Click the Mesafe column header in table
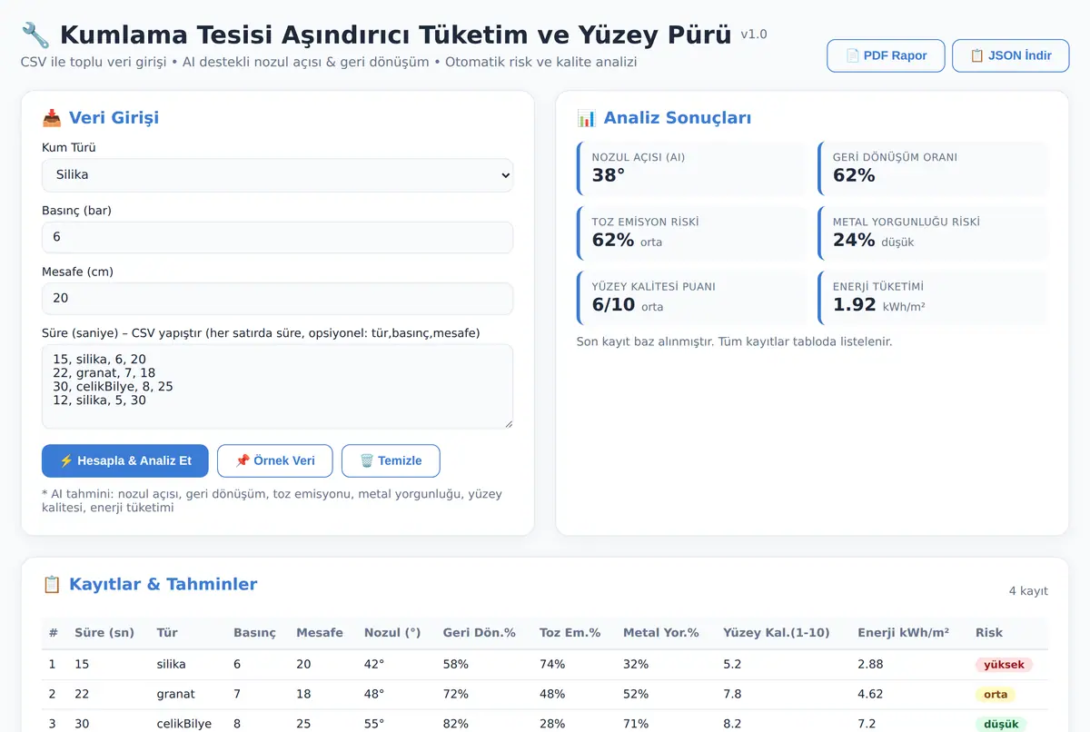The width and height of the screenshot is (1090, 732). click(320, 633)
